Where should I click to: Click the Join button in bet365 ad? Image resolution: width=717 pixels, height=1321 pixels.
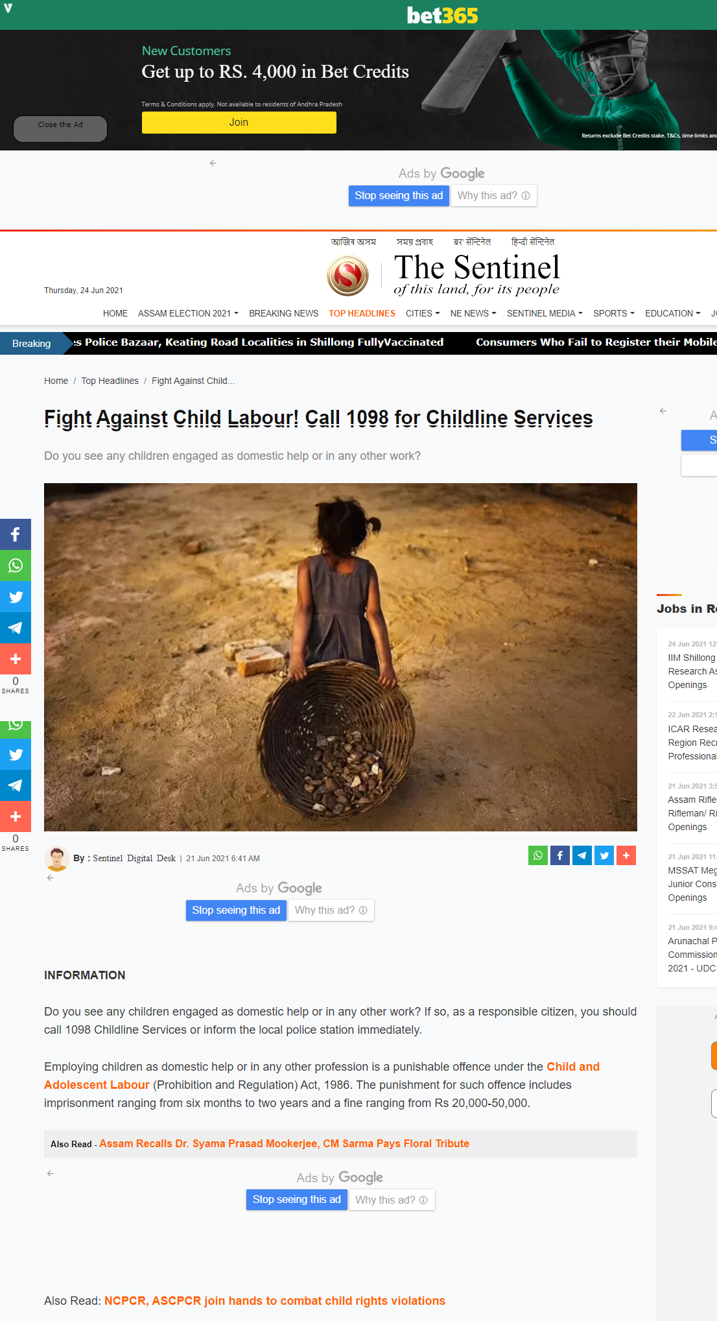[x=239, y=123]
